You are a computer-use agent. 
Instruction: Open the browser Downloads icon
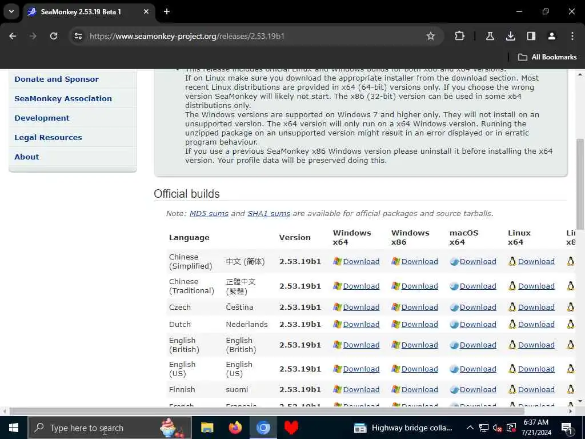[x=510, y=36]
